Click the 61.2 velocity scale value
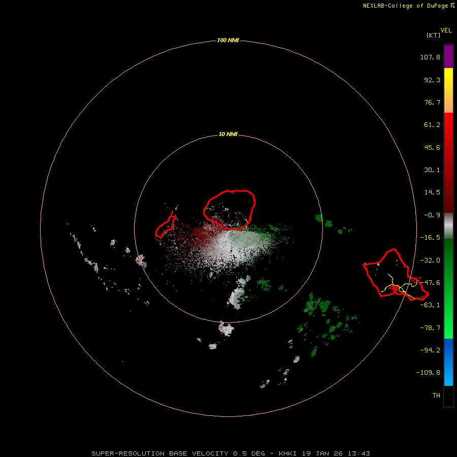This screenshot has width=457, height=457. click(x=432, y=125)
